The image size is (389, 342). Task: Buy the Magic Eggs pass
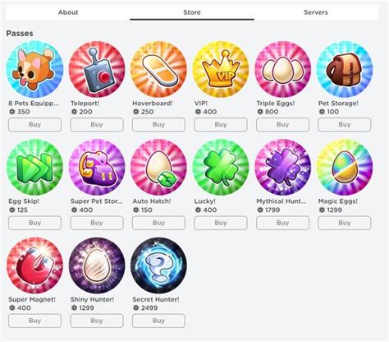click(x=345, y=223)
